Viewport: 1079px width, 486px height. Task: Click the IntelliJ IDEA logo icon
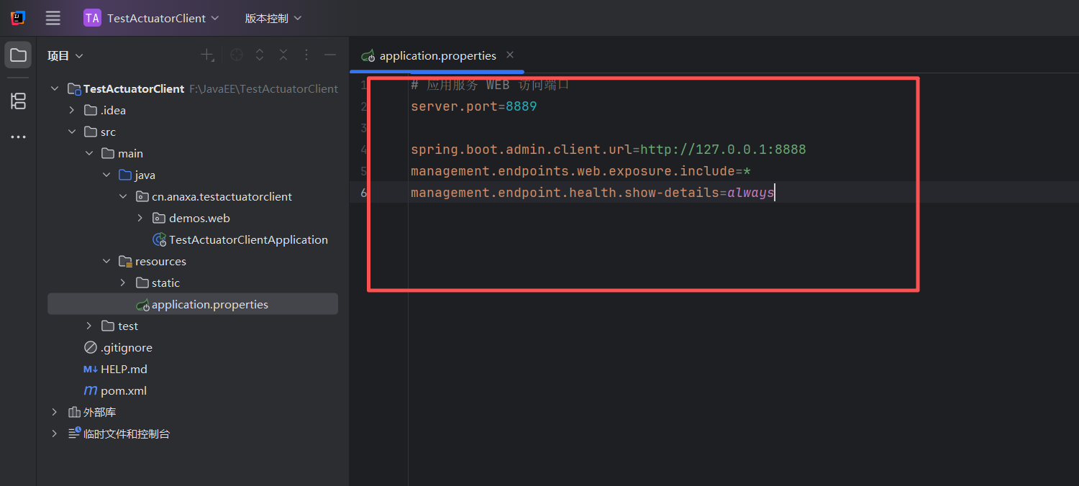pos(18,18)
